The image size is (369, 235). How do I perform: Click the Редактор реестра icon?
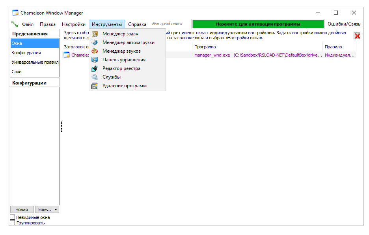(95, 68)
